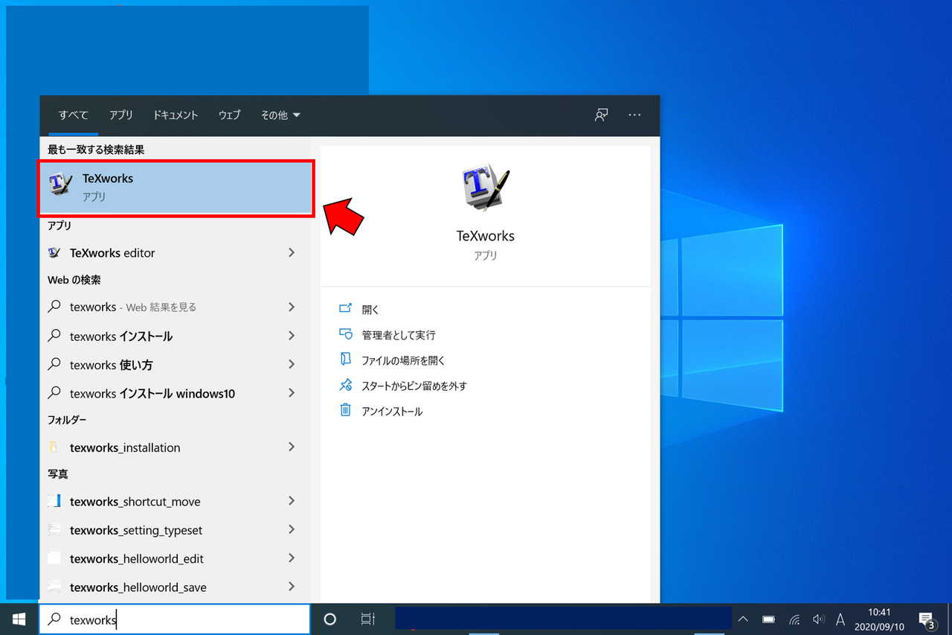952x635 pixels.
Task: Click the 開く action link
Action: click(x=370, y=309)
